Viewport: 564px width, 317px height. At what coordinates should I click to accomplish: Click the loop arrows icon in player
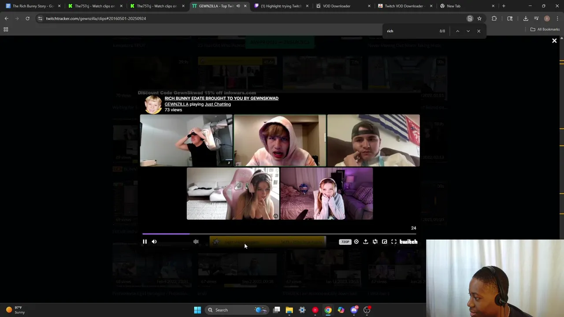click(375, 242)
